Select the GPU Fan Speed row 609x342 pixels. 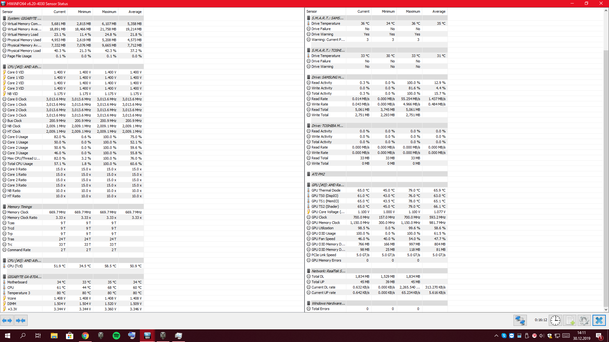pos(323,239)
